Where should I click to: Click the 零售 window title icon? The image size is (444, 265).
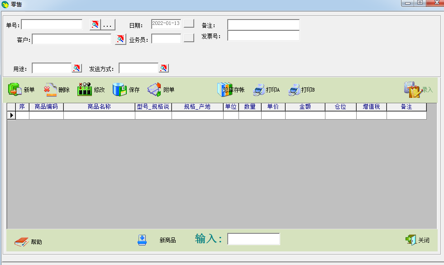pos(5,4)
